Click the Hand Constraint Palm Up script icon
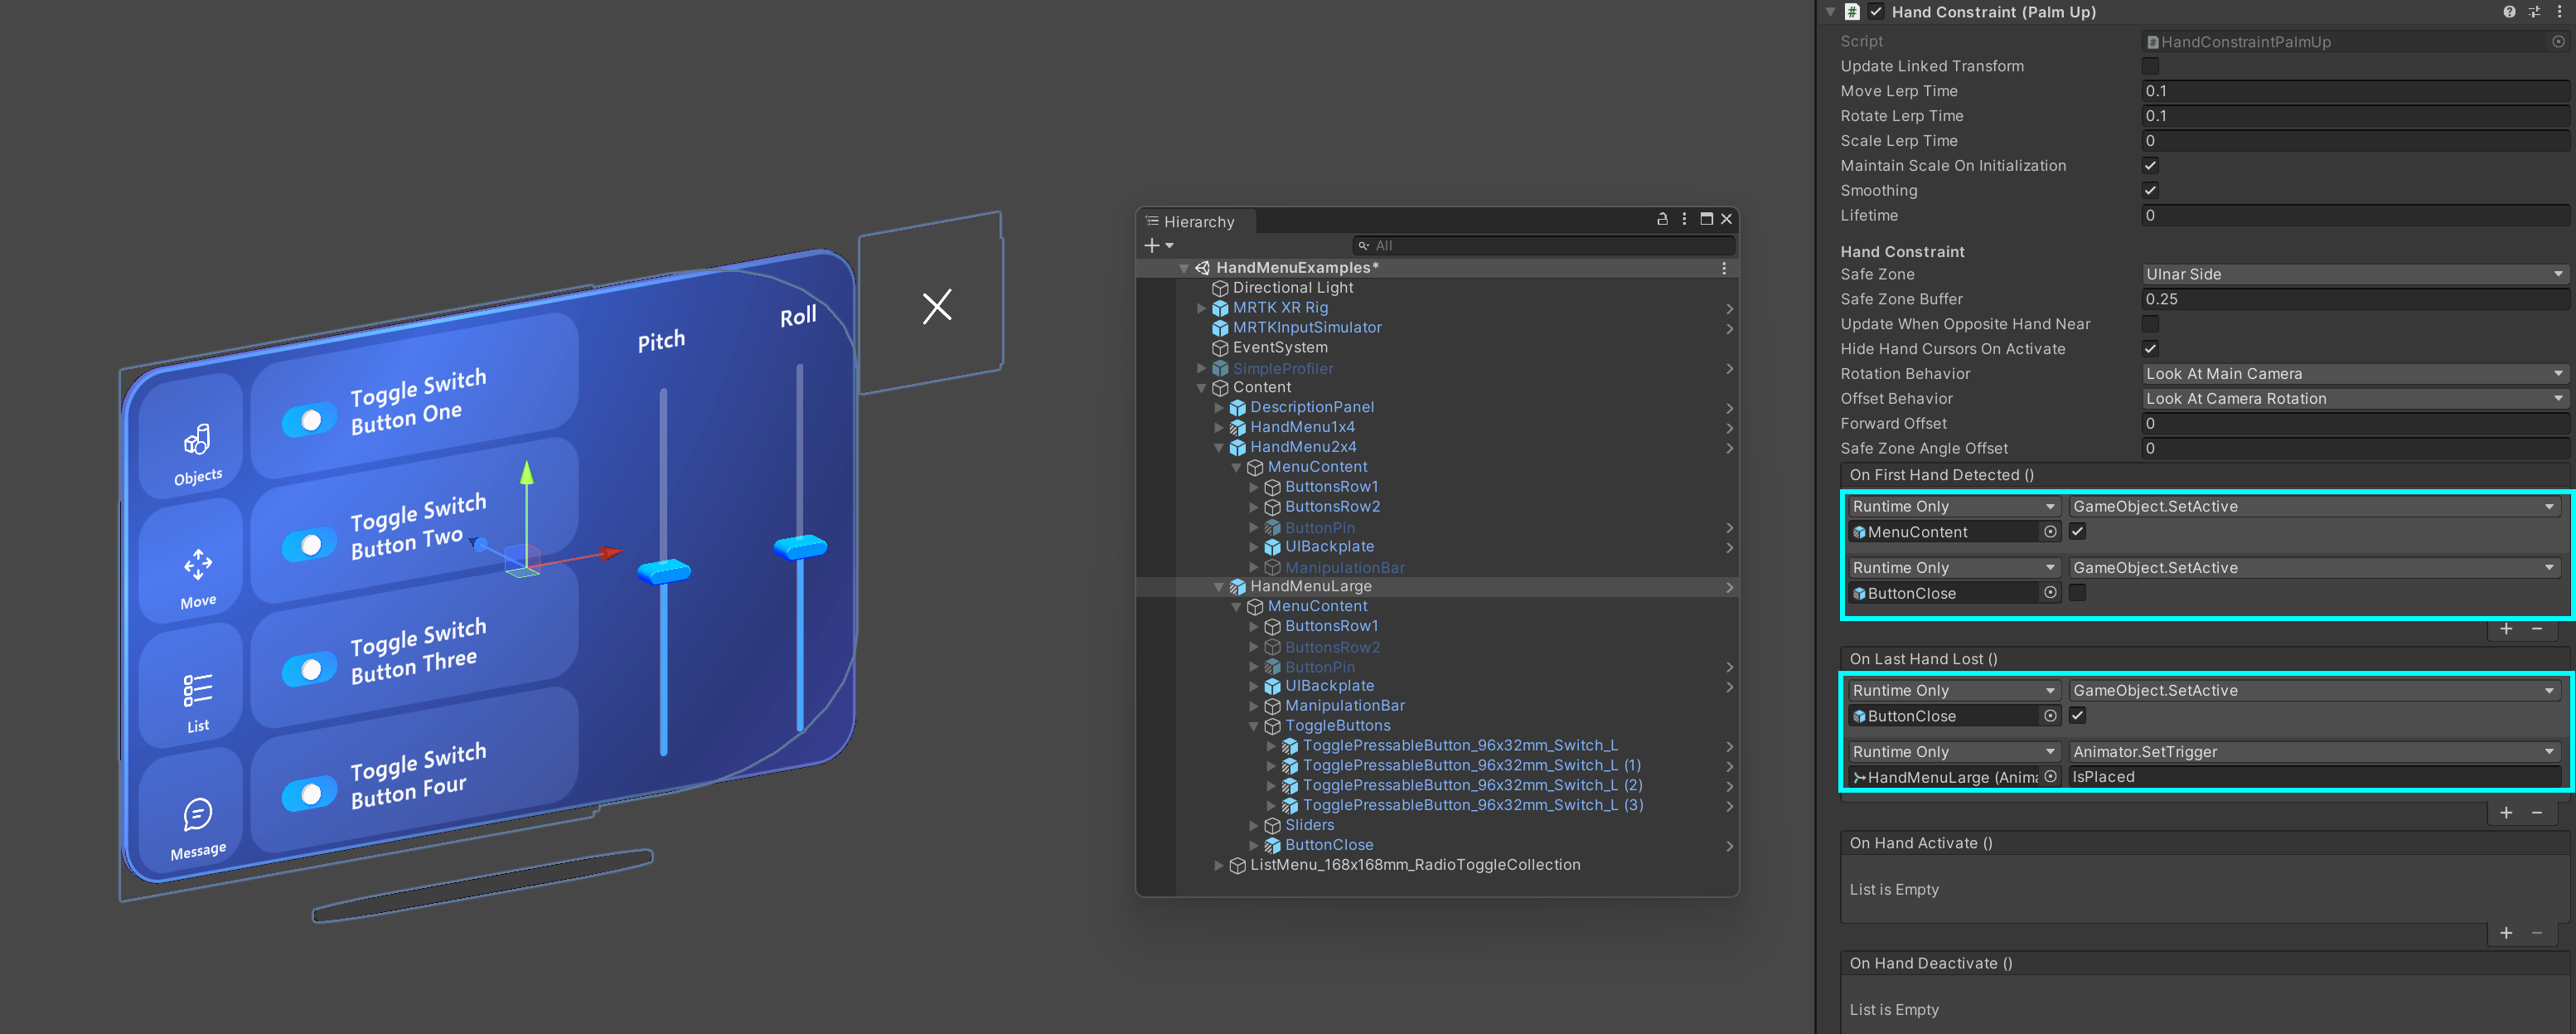2576x1034 pixels. coord(1852,12)
